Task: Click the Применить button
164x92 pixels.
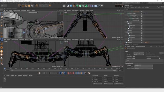Action: click(x=119, y=84)
